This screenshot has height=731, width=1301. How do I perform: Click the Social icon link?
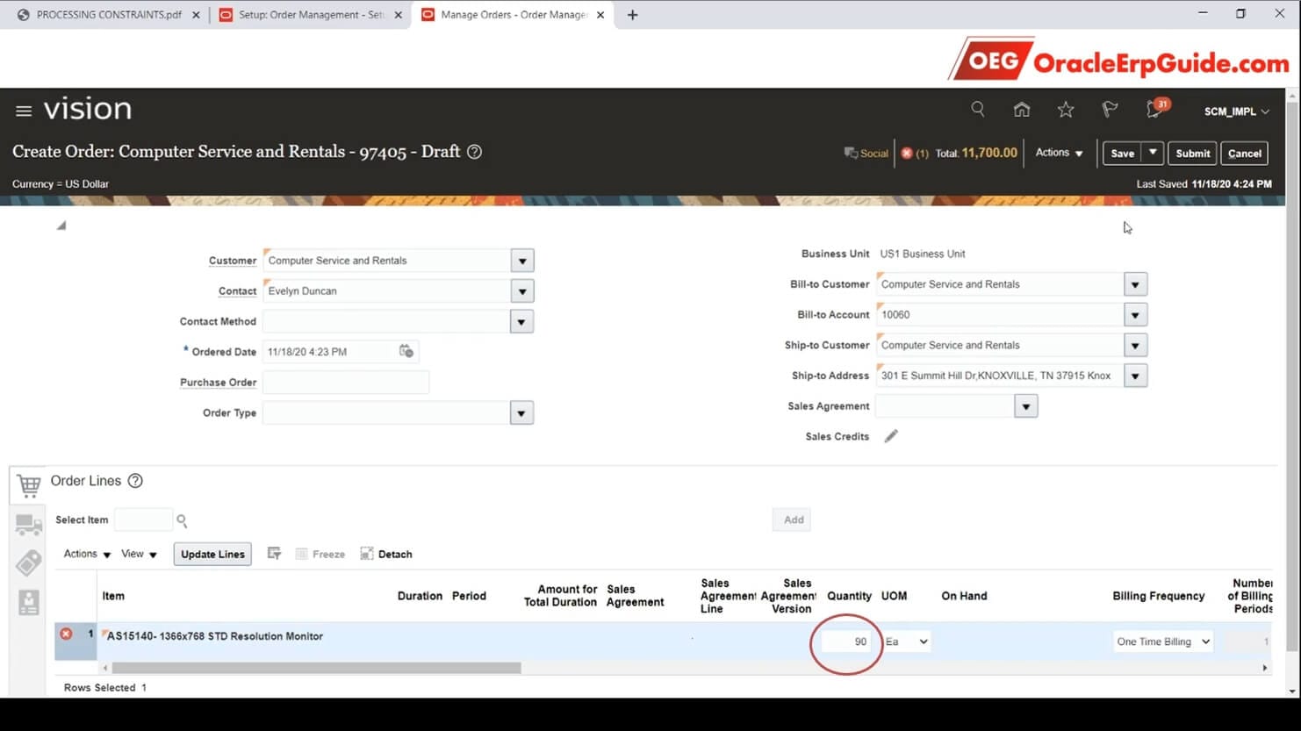[866, 153]
